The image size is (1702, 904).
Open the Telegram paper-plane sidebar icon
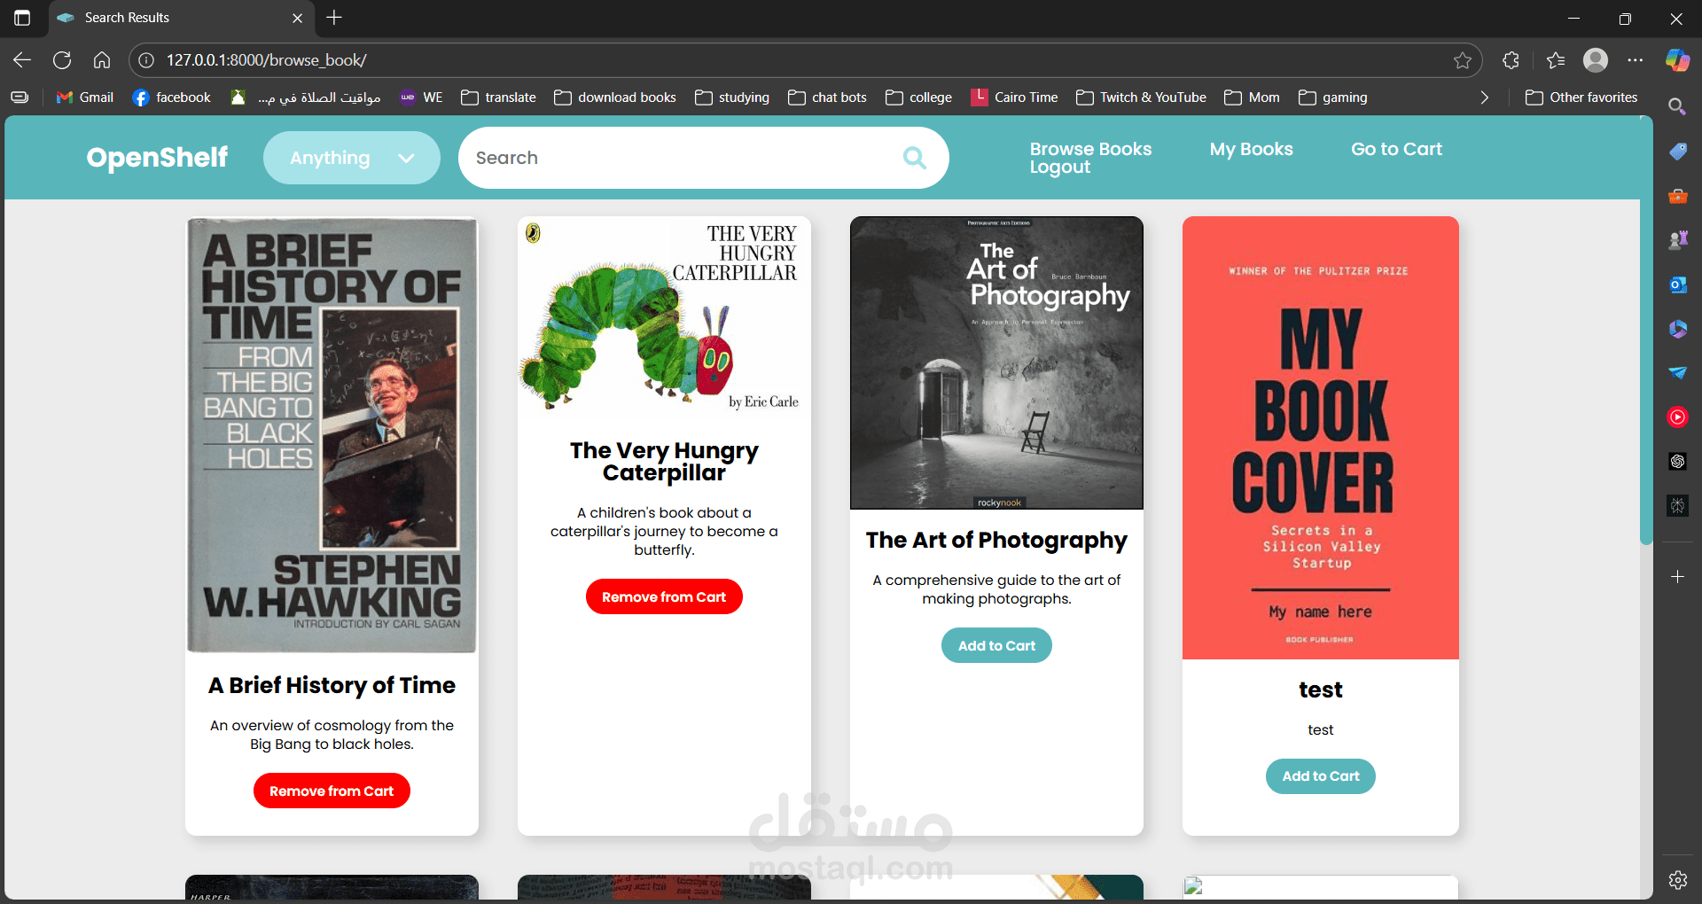click(1678, 373)
